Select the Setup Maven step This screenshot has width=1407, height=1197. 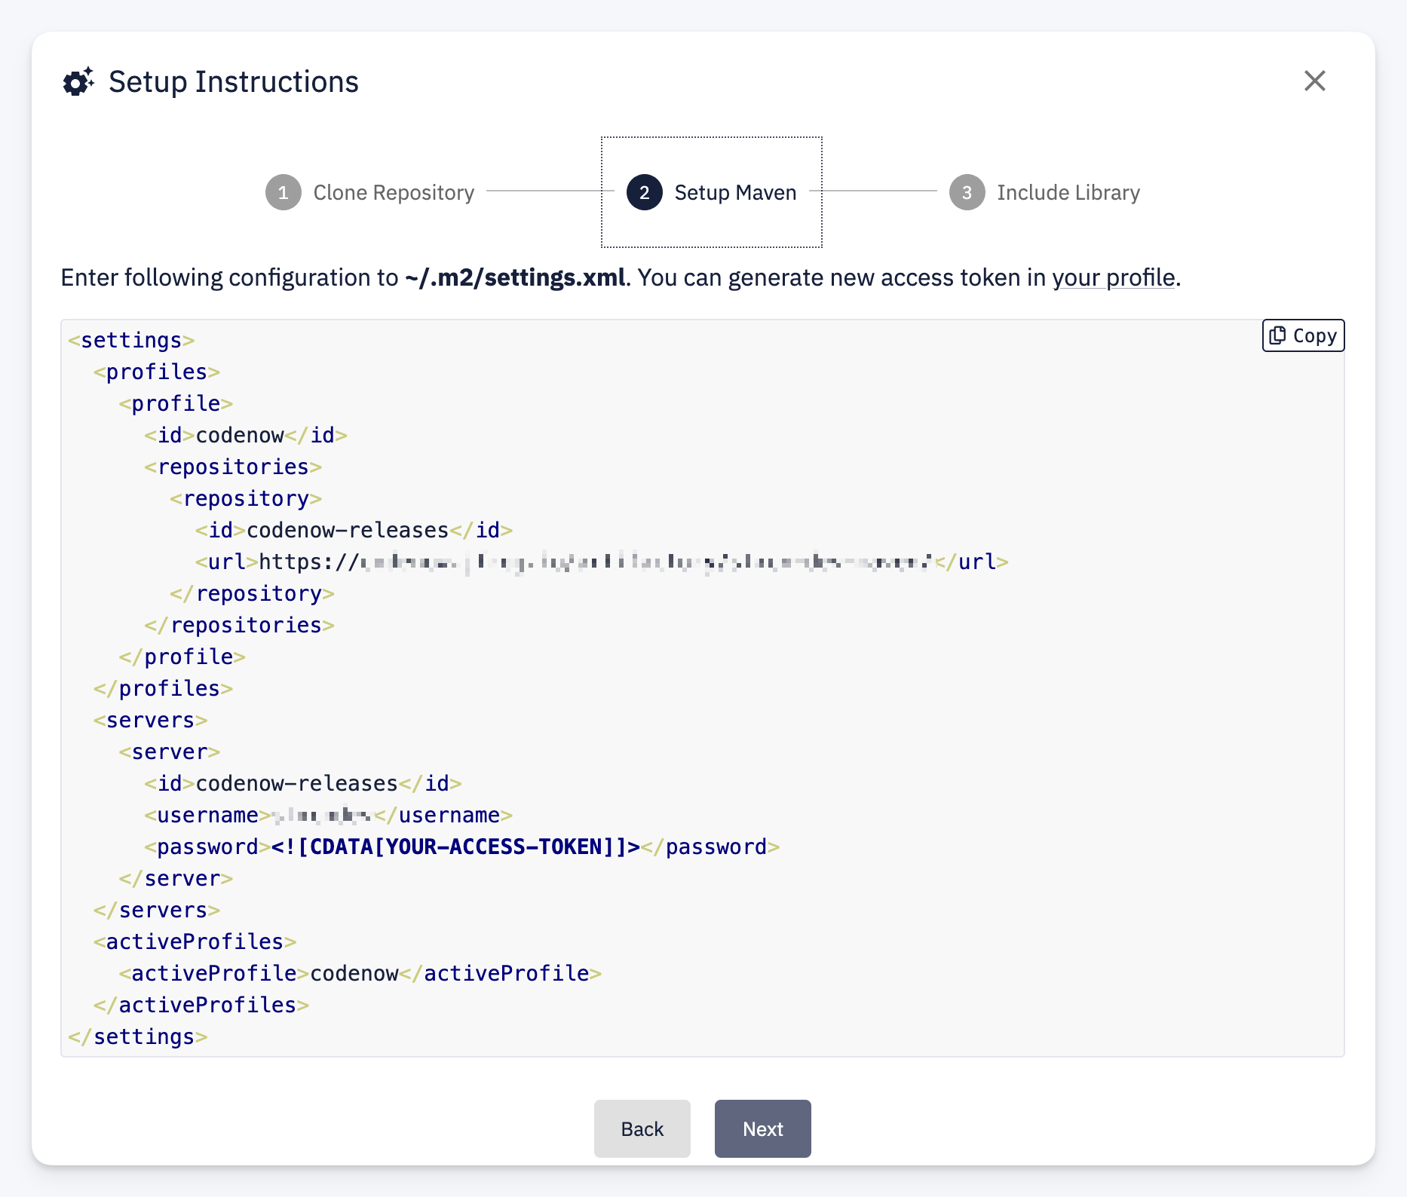(x=711, y=192)
